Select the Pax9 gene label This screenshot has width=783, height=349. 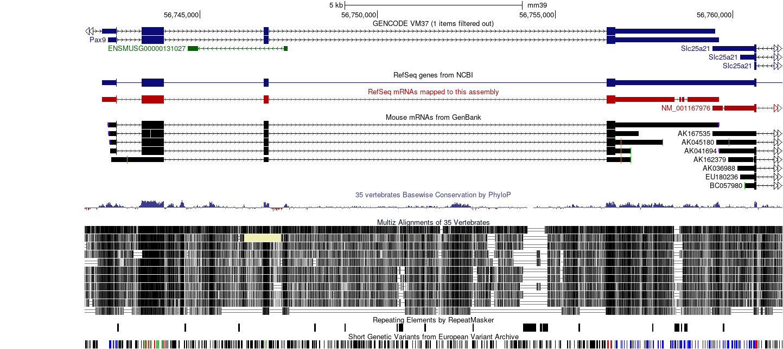coord(98,40)
